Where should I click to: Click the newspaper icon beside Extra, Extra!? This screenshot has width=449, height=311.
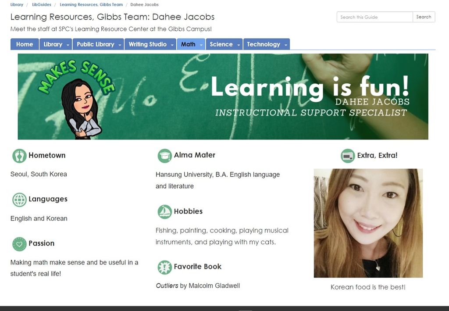pyautogui.click(x=348, y=156)
